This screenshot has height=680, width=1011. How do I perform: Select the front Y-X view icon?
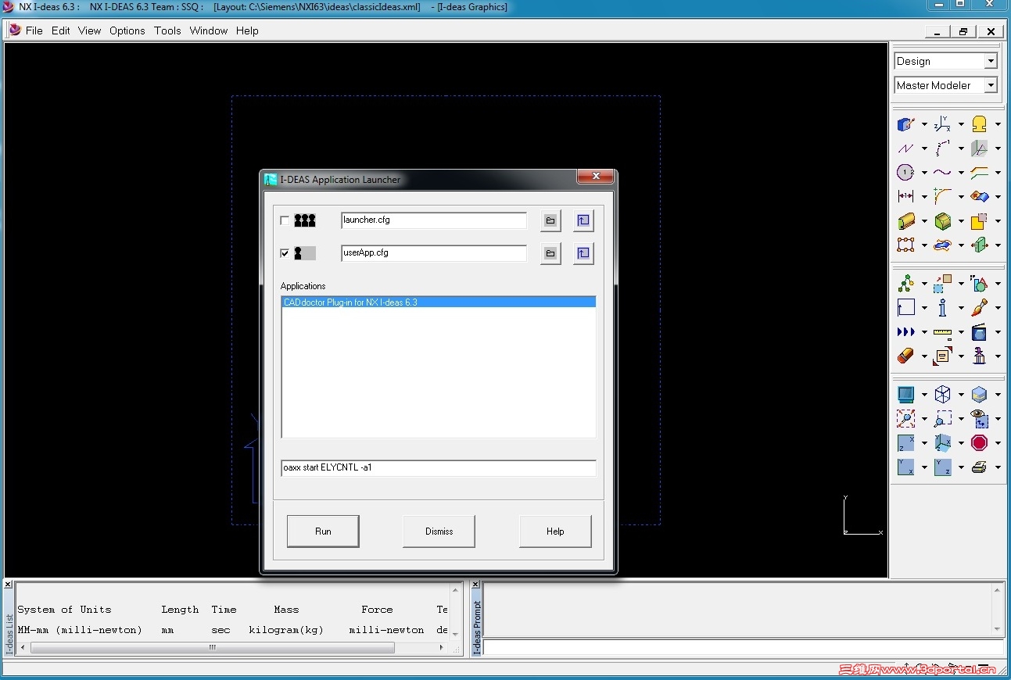905,467
